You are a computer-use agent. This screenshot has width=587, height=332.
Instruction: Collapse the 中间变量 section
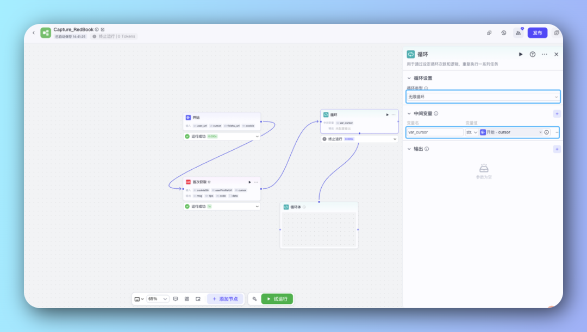pos(409,113)
